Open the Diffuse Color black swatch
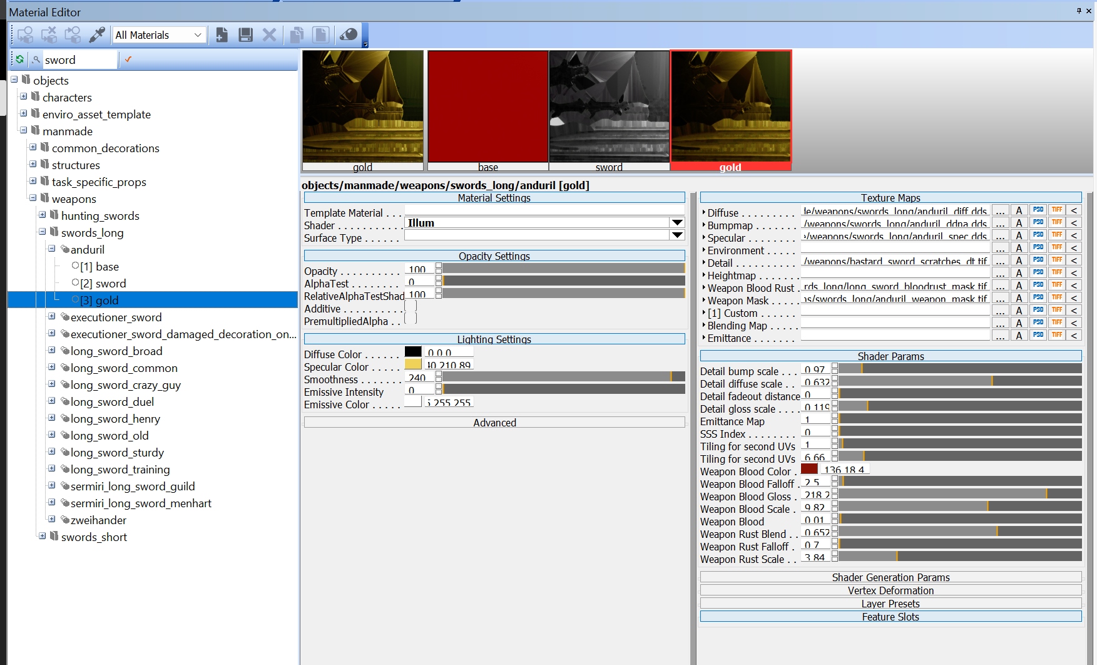Screen dimensions: 1097x665 [413, 352]
